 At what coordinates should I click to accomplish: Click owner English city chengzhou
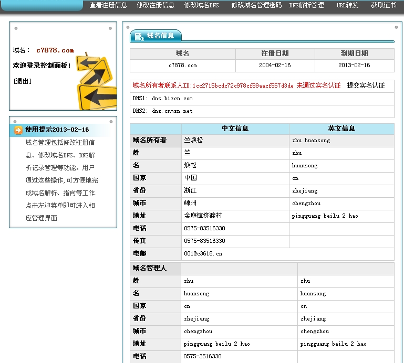pyautogui.click(x=306, y=203)
